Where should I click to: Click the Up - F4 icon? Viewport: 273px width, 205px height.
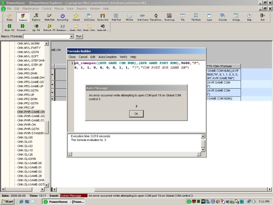pos(36,27)
